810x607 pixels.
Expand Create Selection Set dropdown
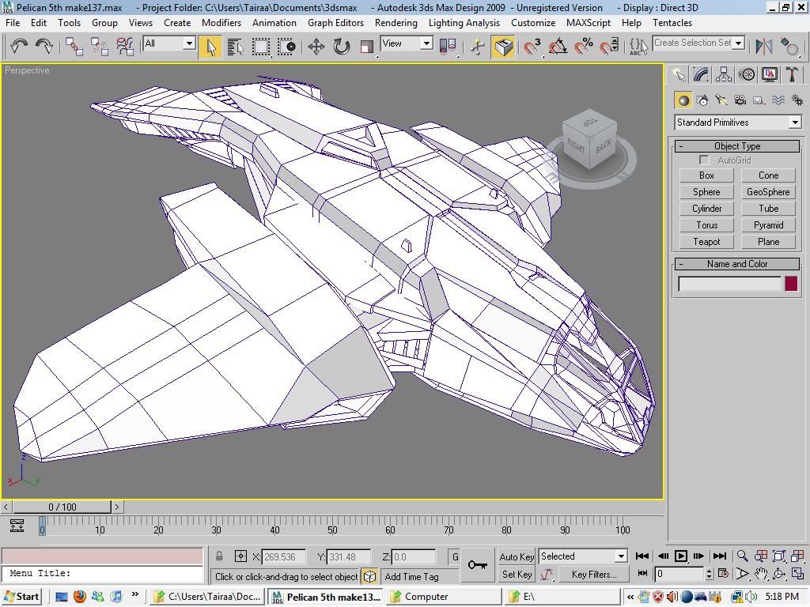coord(739,43)
